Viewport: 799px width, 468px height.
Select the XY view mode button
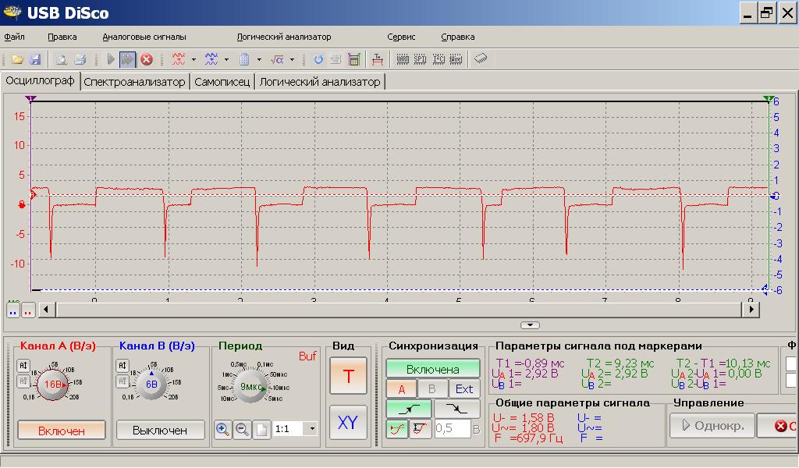pyautogui.click(x=348, y=422)
